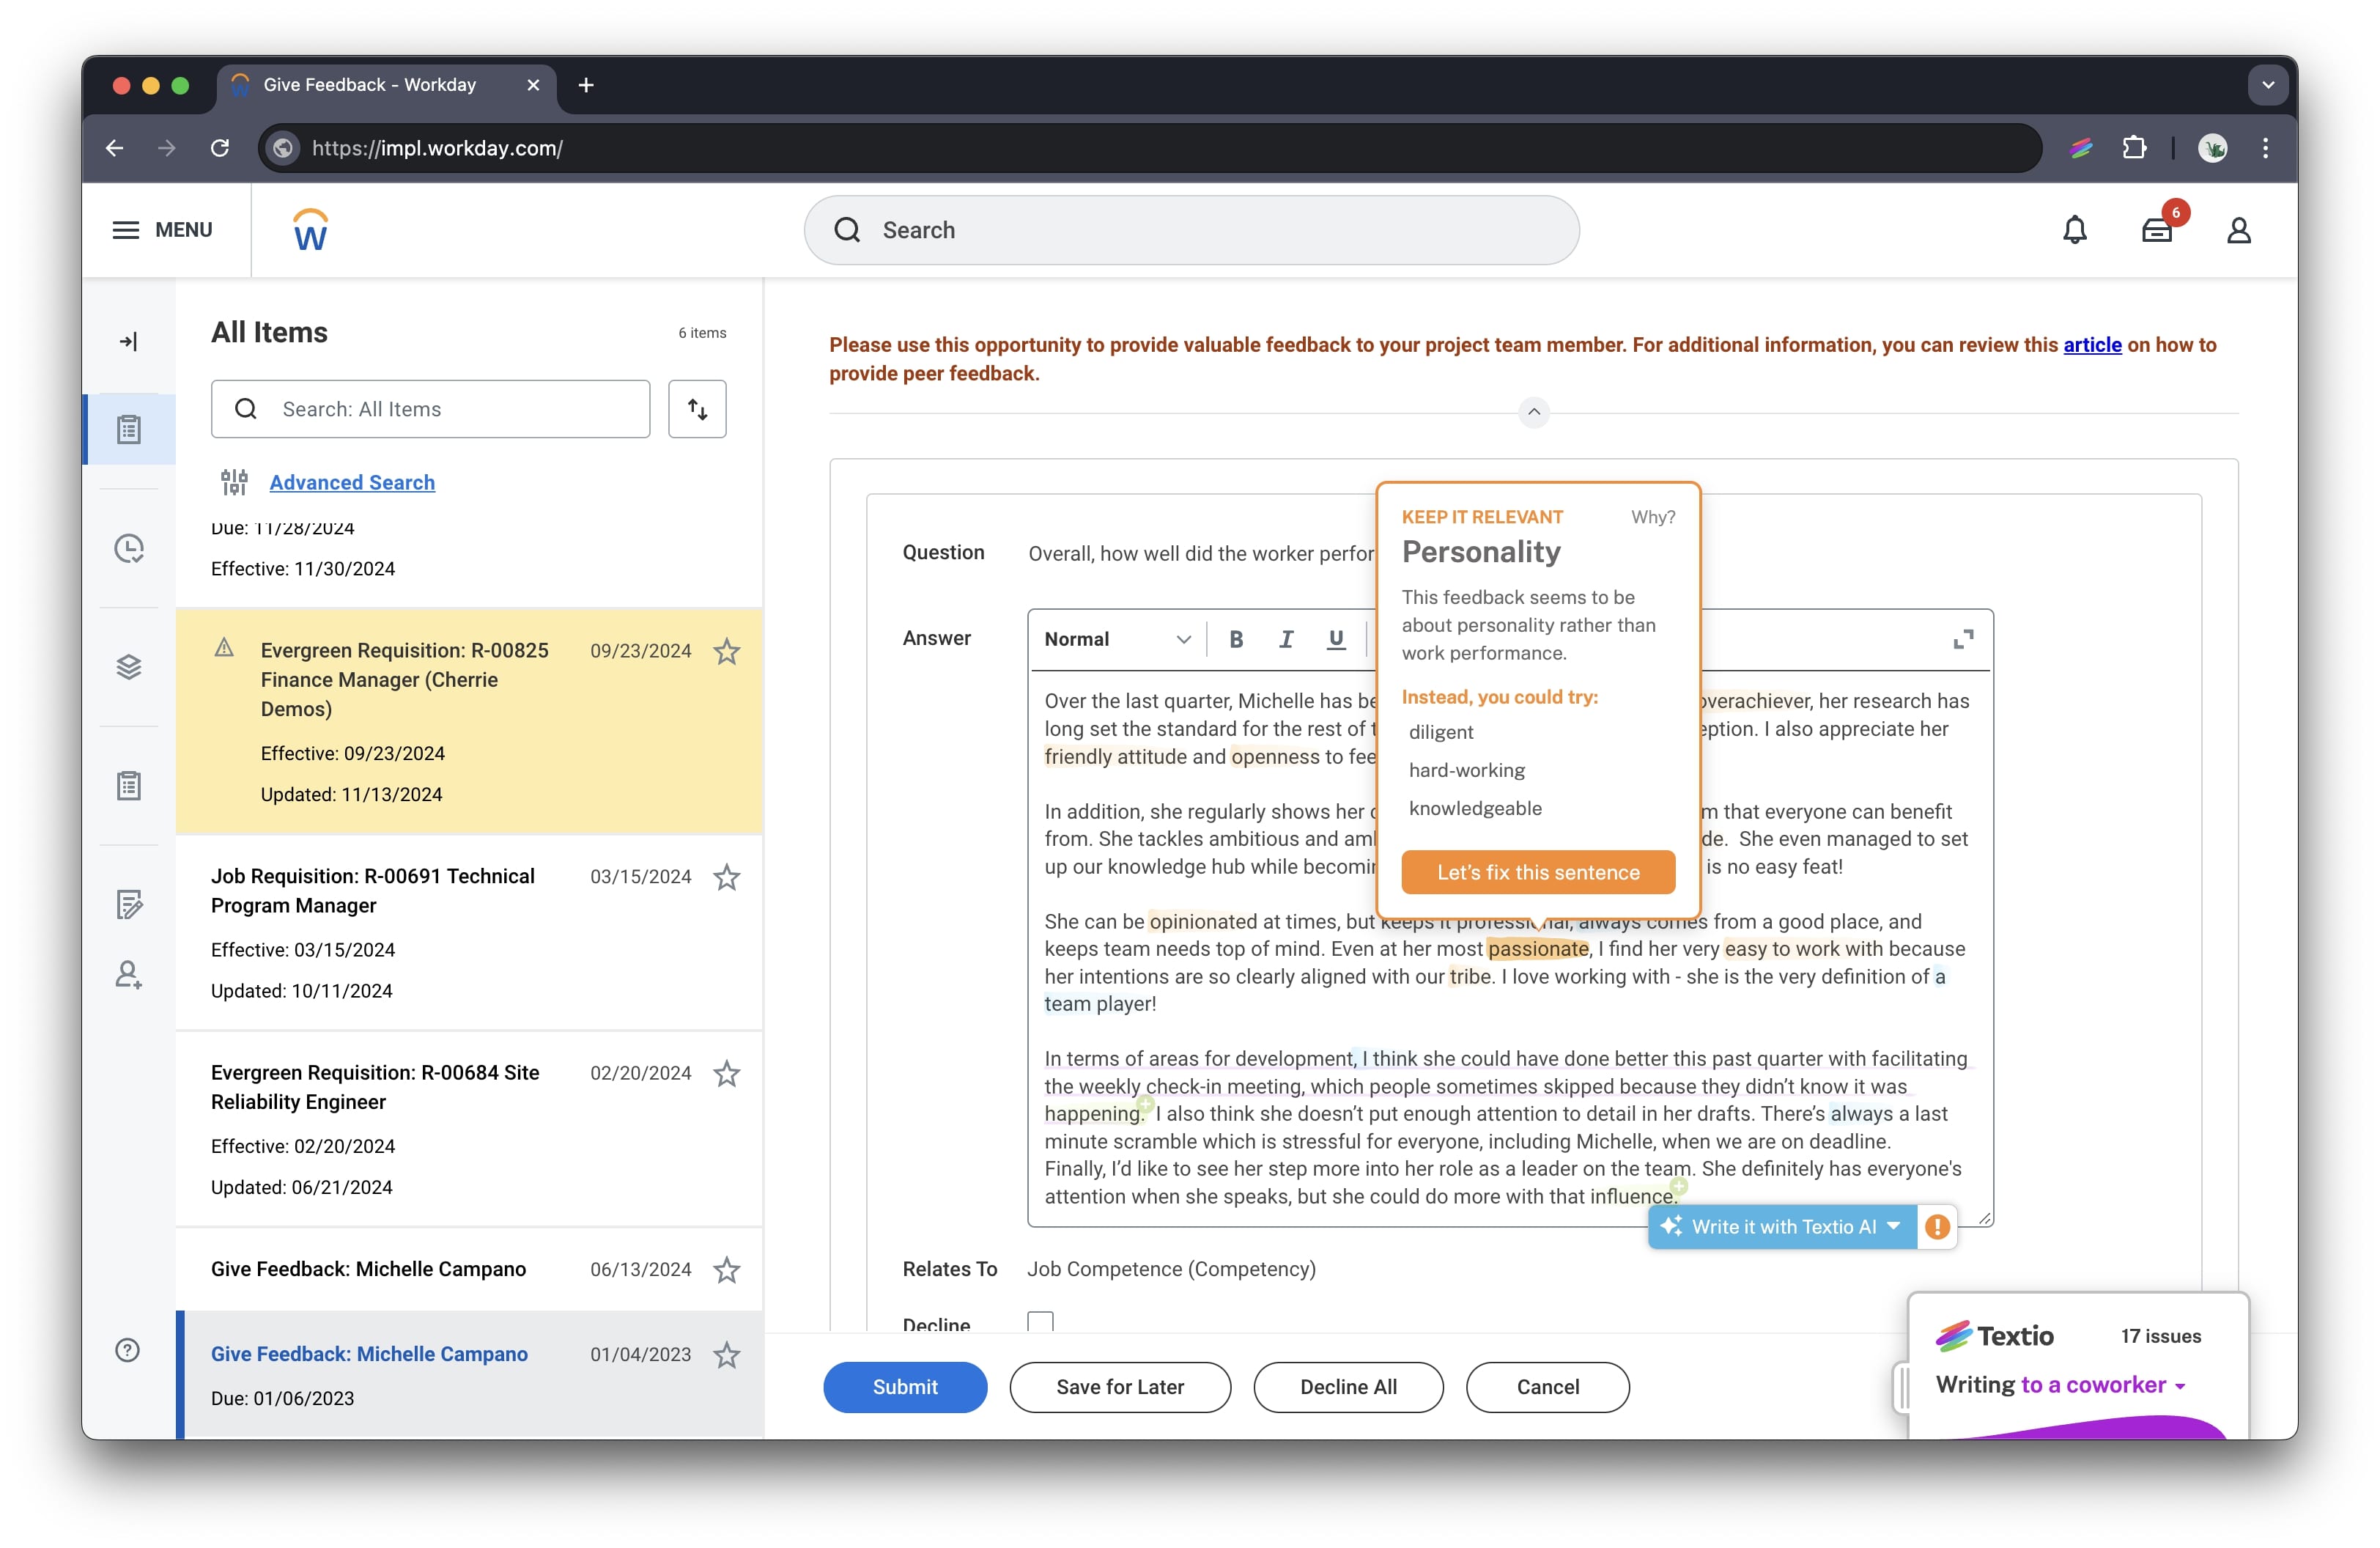Open the notifications bell

click(x=2075, y=230)
